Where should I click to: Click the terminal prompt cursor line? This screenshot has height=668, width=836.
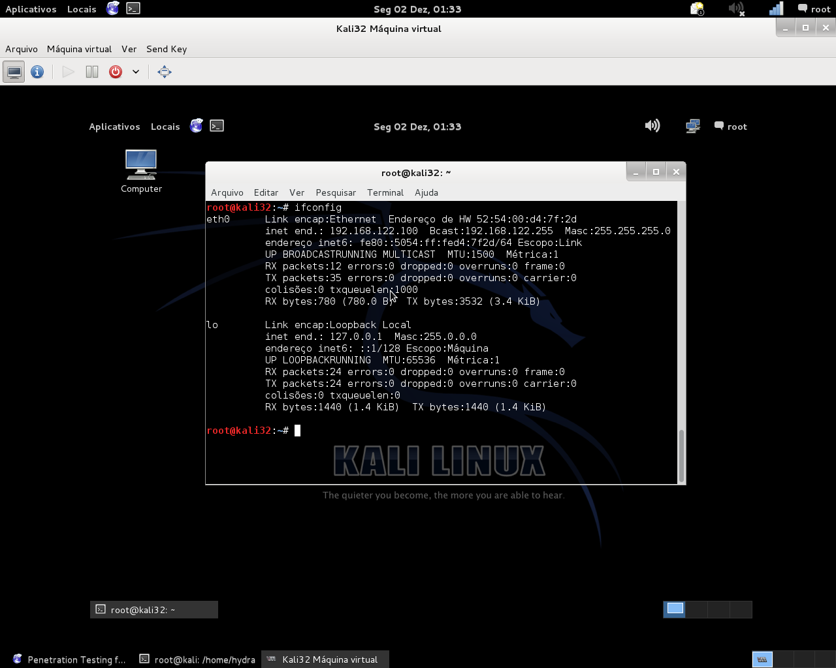[253, 431]
